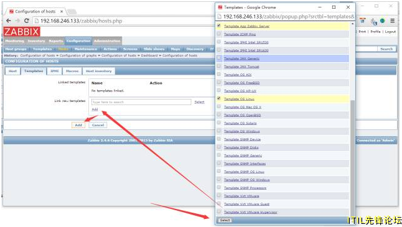The image size is (402, 227).
Task: Open the Chrome hamburger menu
Action: click(392, 21)
